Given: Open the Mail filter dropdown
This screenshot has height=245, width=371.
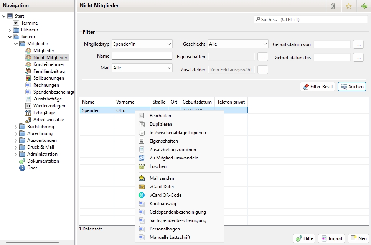Looking at the screenshot, I should point(142,67).
